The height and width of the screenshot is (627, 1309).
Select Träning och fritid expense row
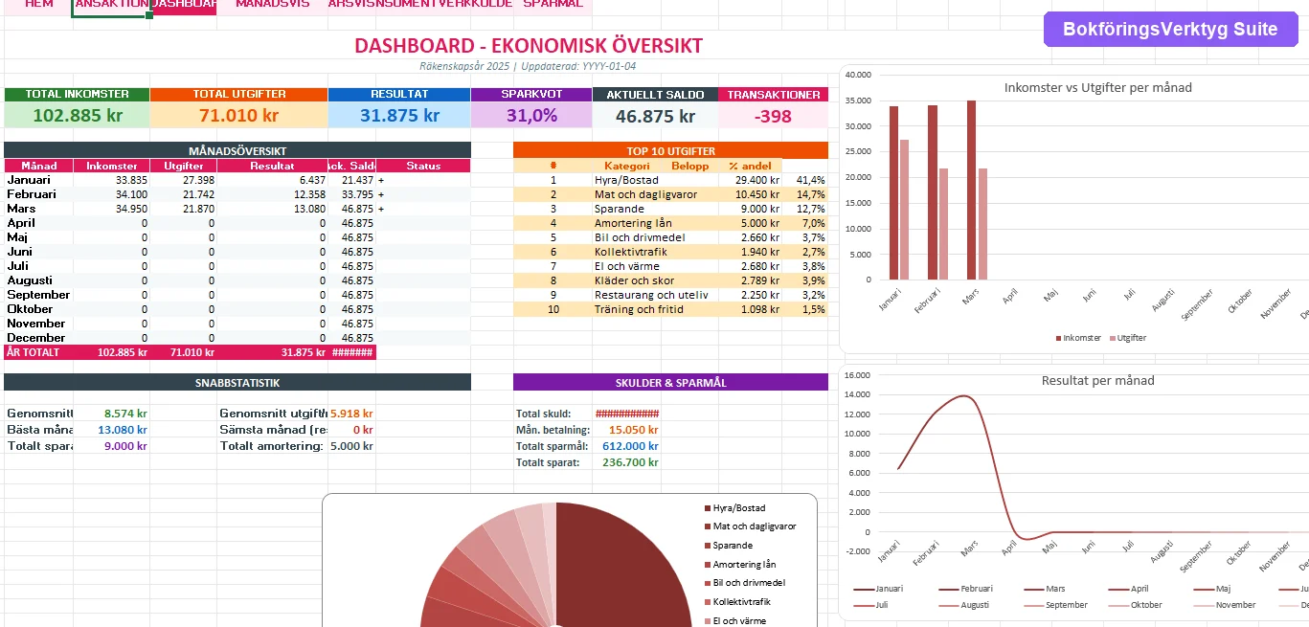point(670,308)
